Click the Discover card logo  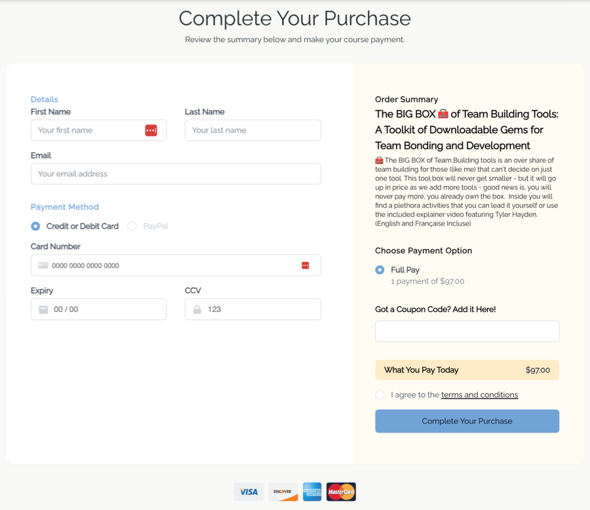coord(283,492)
